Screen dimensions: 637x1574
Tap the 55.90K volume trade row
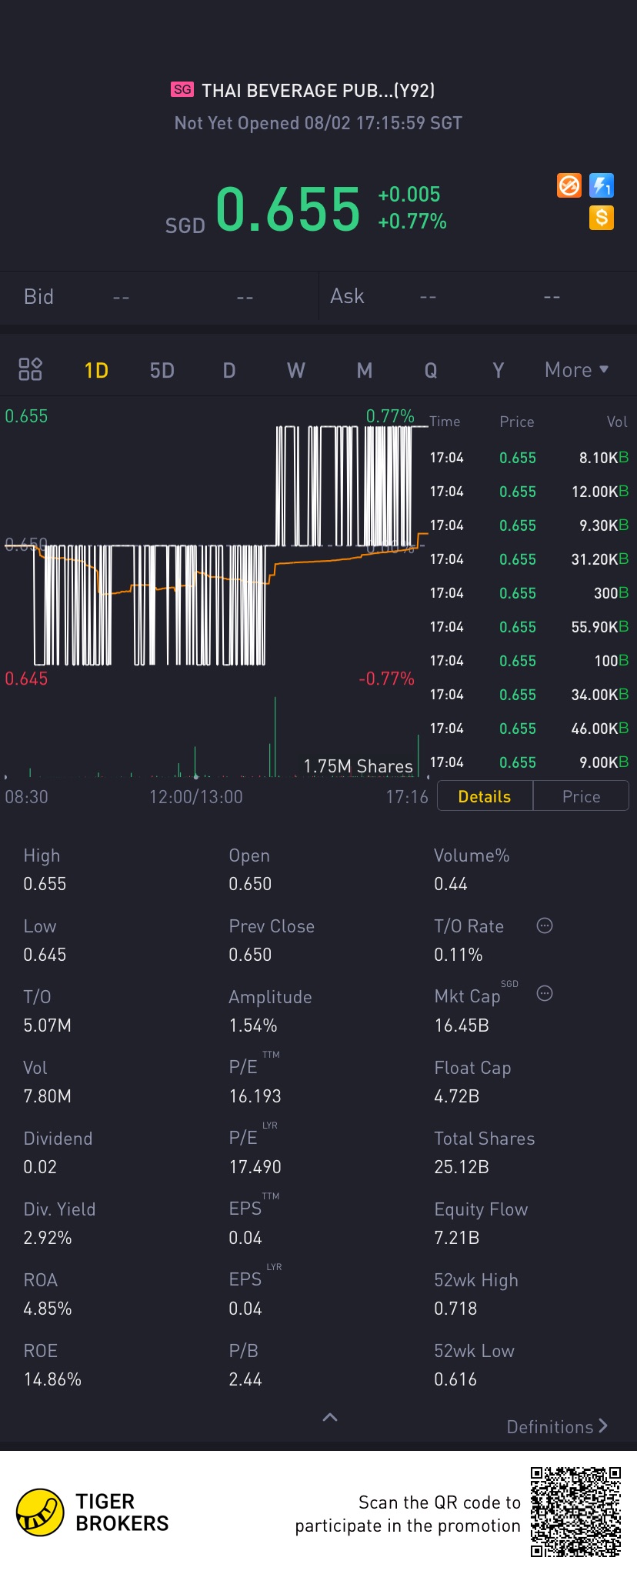tap(529, 627)
